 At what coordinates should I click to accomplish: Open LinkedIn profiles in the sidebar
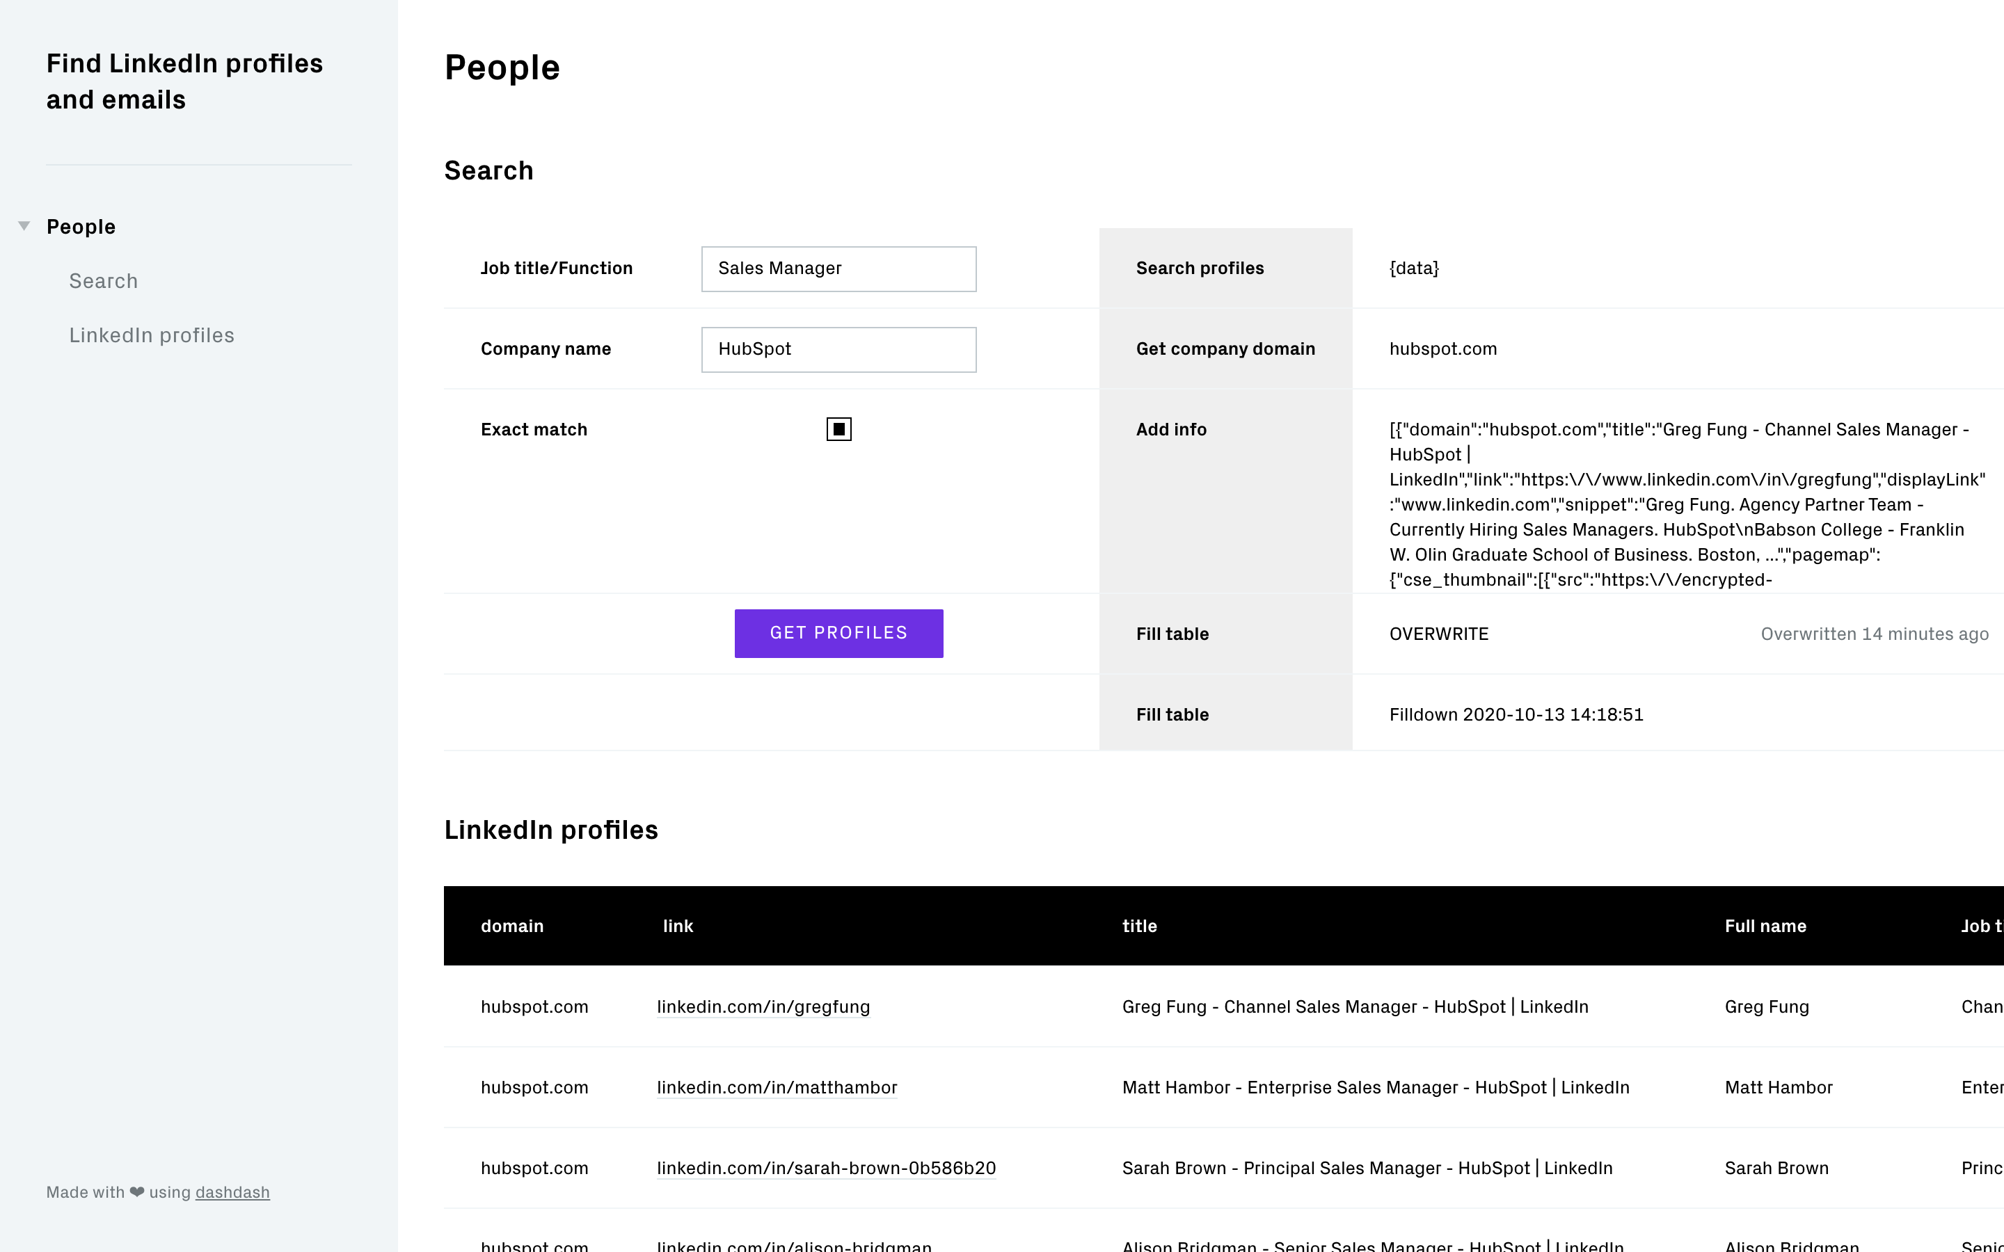tap(152, 335)
